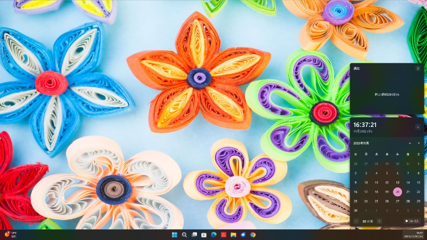Image resolution: width=427 pixels, height=240 pixels.
Task: Launch Microsoft Edge from the taskbar
Action: tap(213, 235)
